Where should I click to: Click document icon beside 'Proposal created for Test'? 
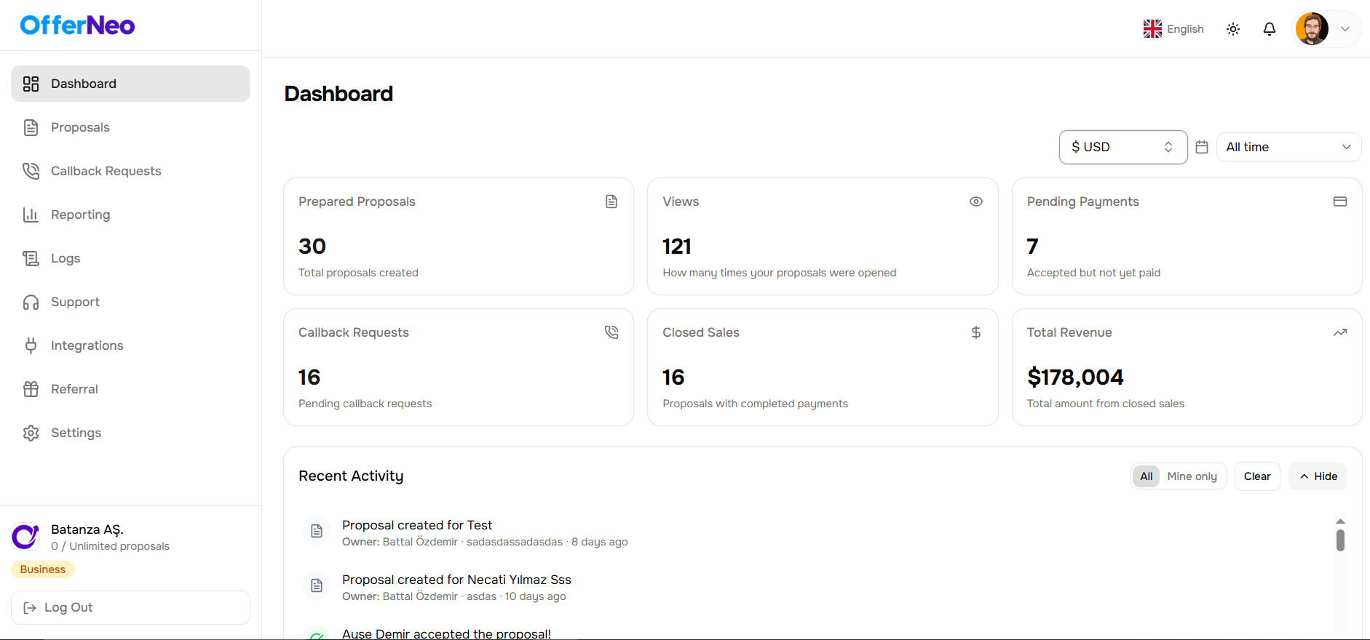click(317, 531)
